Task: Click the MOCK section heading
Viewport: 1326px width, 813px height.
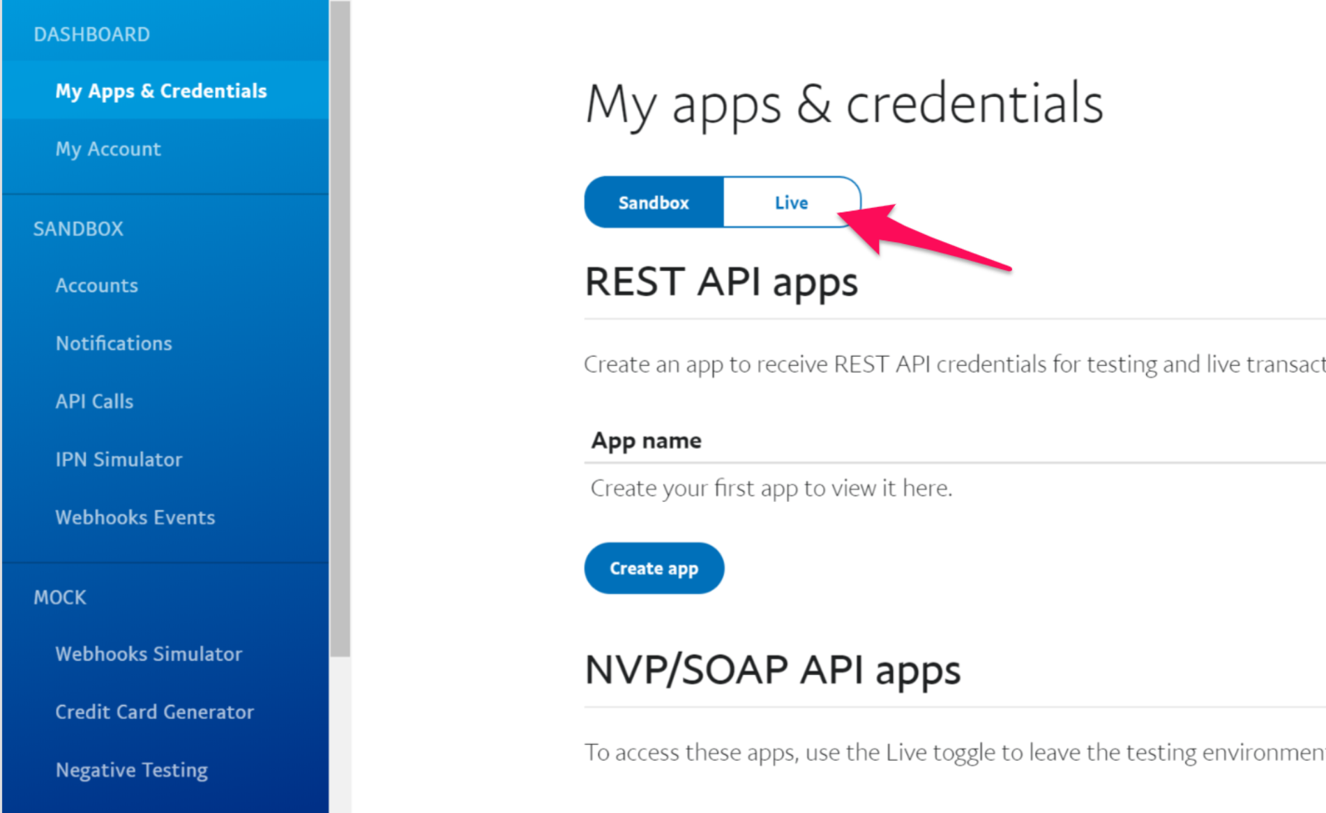Action: [60, 598]
